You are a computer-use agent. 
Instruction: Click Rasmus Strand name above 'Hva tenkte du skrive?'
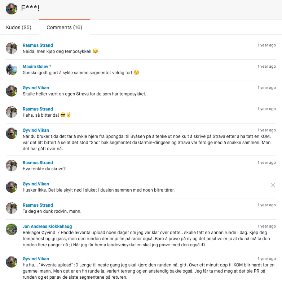coord(38,163)
